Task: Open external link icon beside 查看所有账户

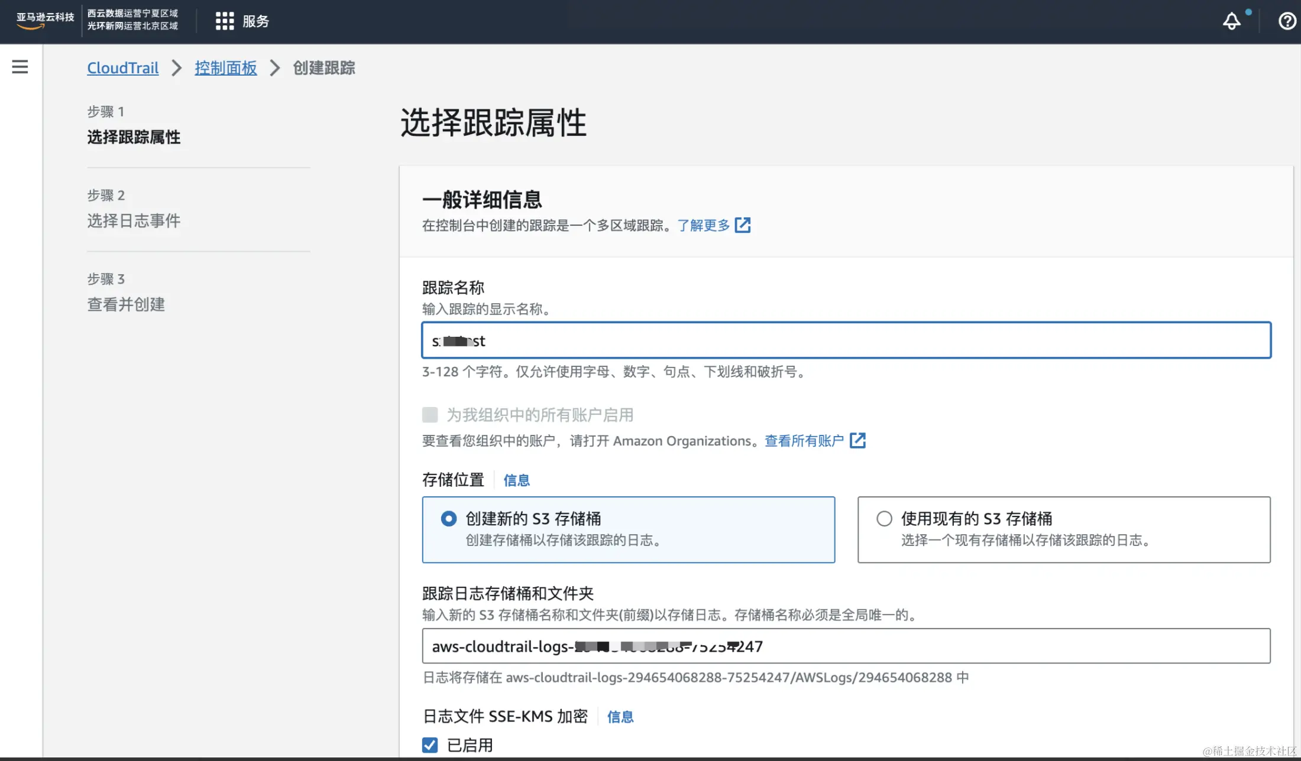Action: click(857, 440)
